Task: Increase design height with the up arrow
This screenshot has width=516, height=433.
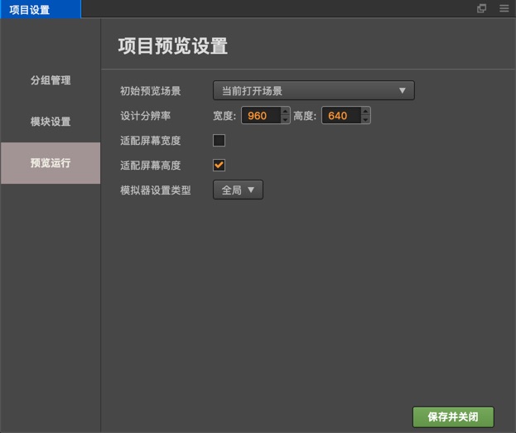Action: [x=365, y=112]
